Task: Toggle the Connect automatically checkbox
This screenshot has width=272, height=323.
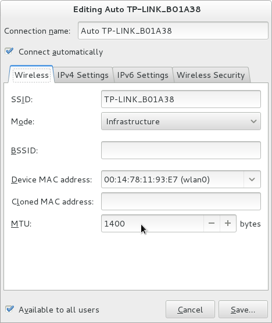Action: pyautogui.click(x=9, y=51)
